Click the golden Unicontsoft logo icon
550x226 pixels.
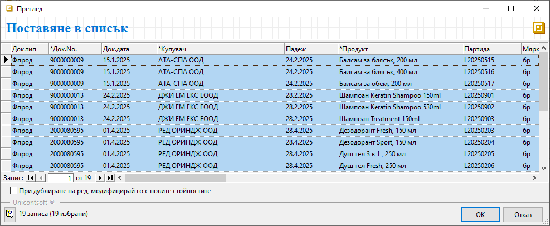coord(538,28)
